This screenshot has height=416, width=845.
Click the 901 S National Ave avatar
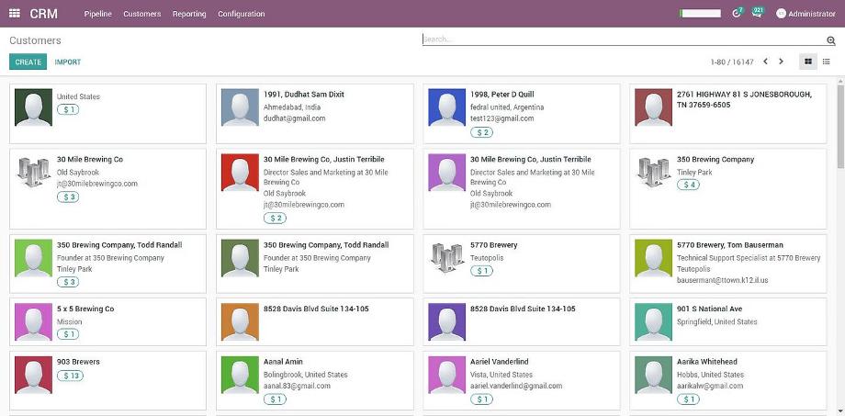pos(653,321)
